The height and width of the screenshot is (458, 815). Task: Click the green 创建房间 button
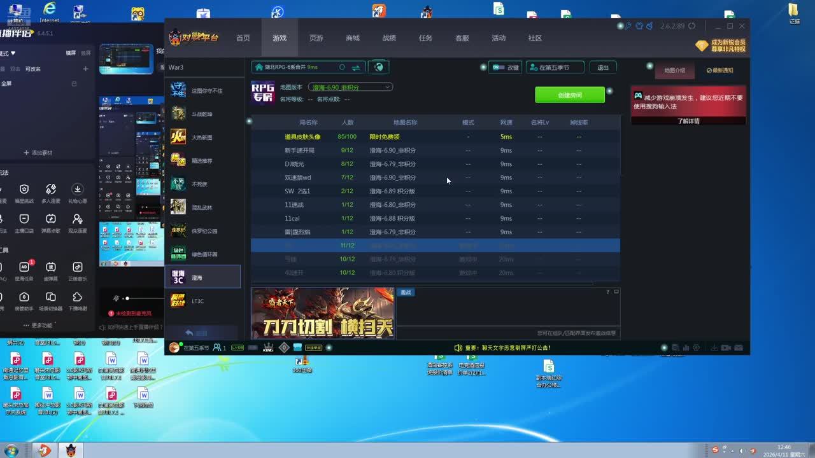click(570, 95)
